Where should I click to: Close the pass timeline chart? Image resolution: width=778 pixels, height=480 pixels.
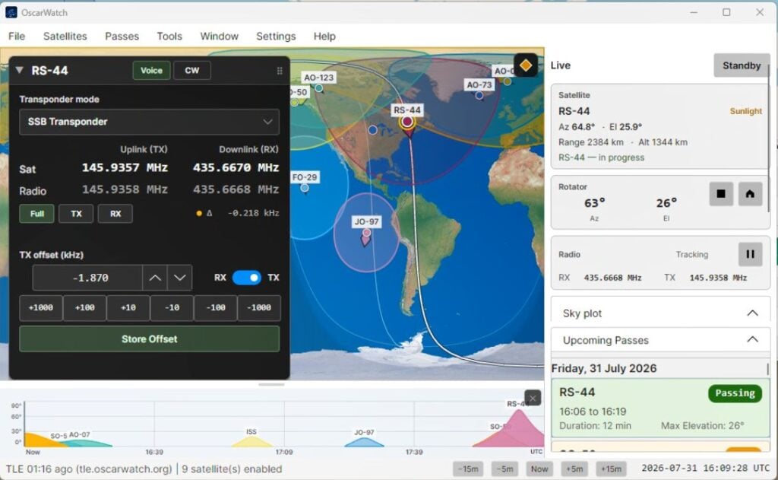point(533,398)
